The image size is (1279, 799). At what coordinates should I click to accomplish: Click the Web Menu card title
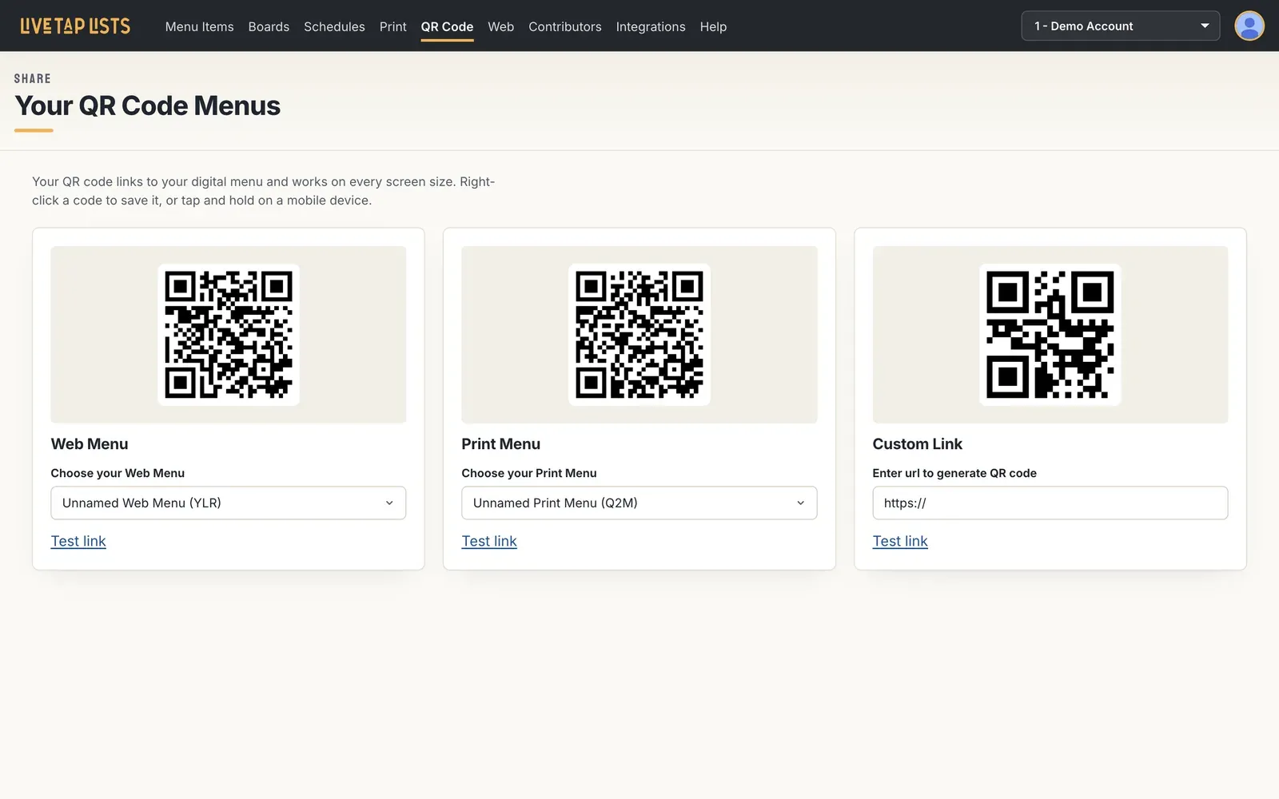(90, 443)
